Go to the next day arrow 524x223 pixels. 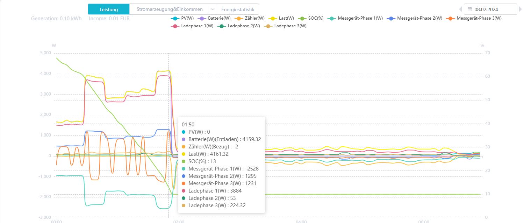[520, 9]
